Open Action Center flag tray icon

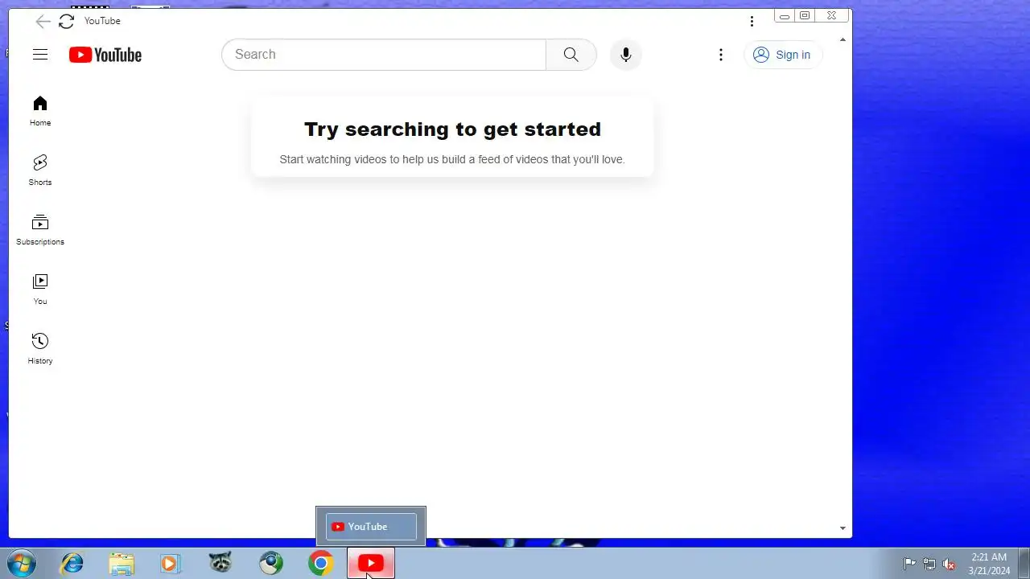click(909, 564)
